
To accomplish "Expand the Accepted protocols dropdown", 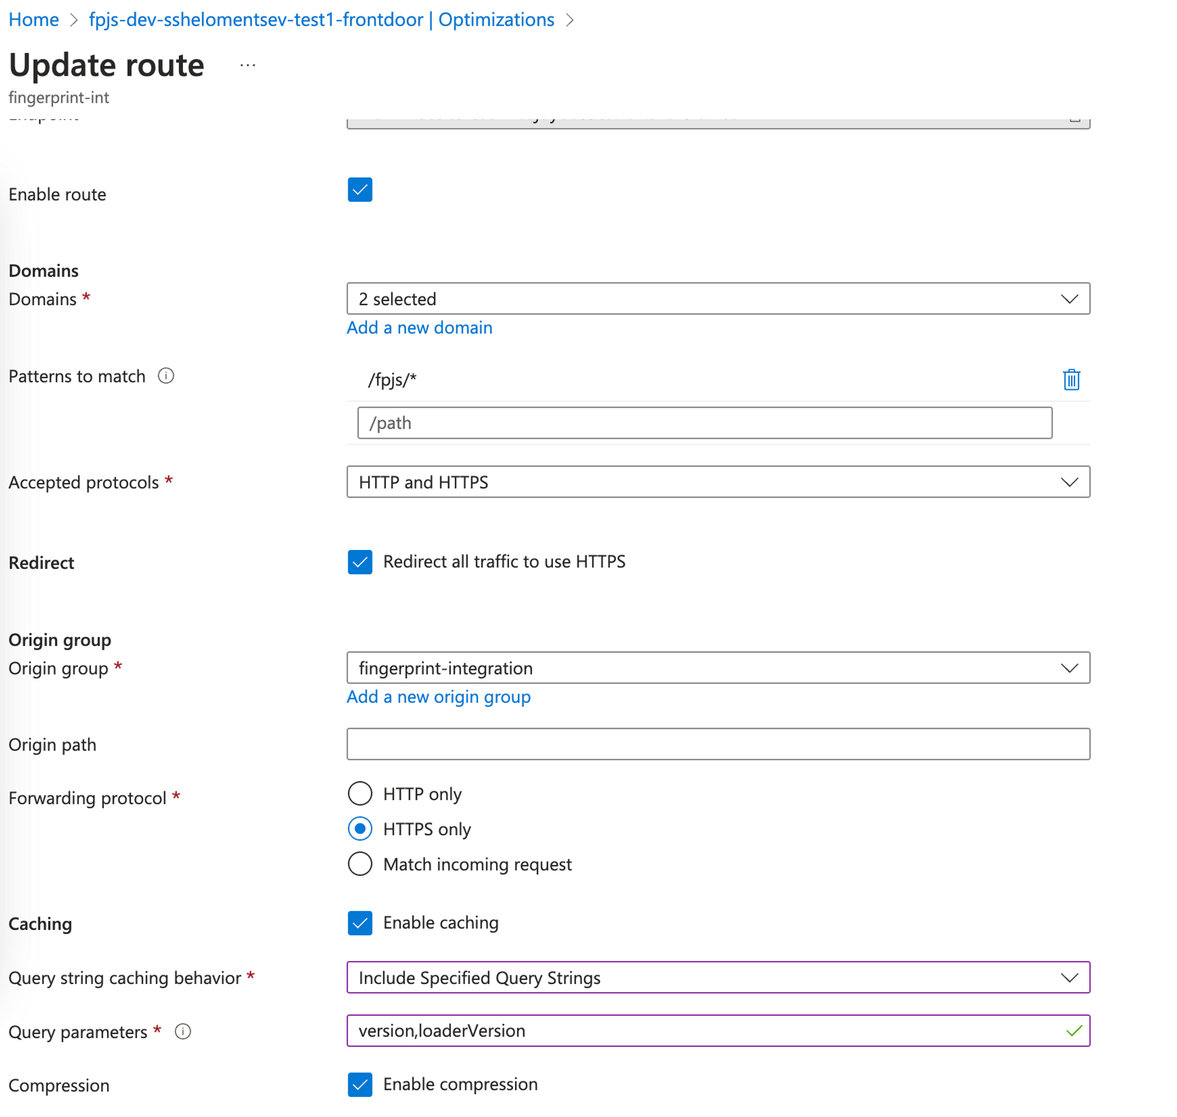I will [718, 482].
